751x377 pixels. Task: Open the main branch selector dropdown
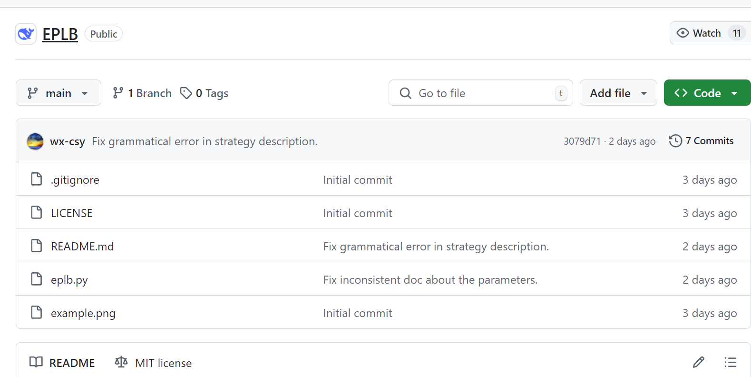point(59,93)
